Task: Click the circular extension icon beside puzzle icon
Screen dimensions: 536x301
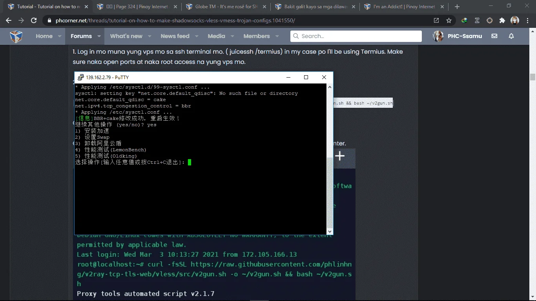Action: click(x=490, y=20)
